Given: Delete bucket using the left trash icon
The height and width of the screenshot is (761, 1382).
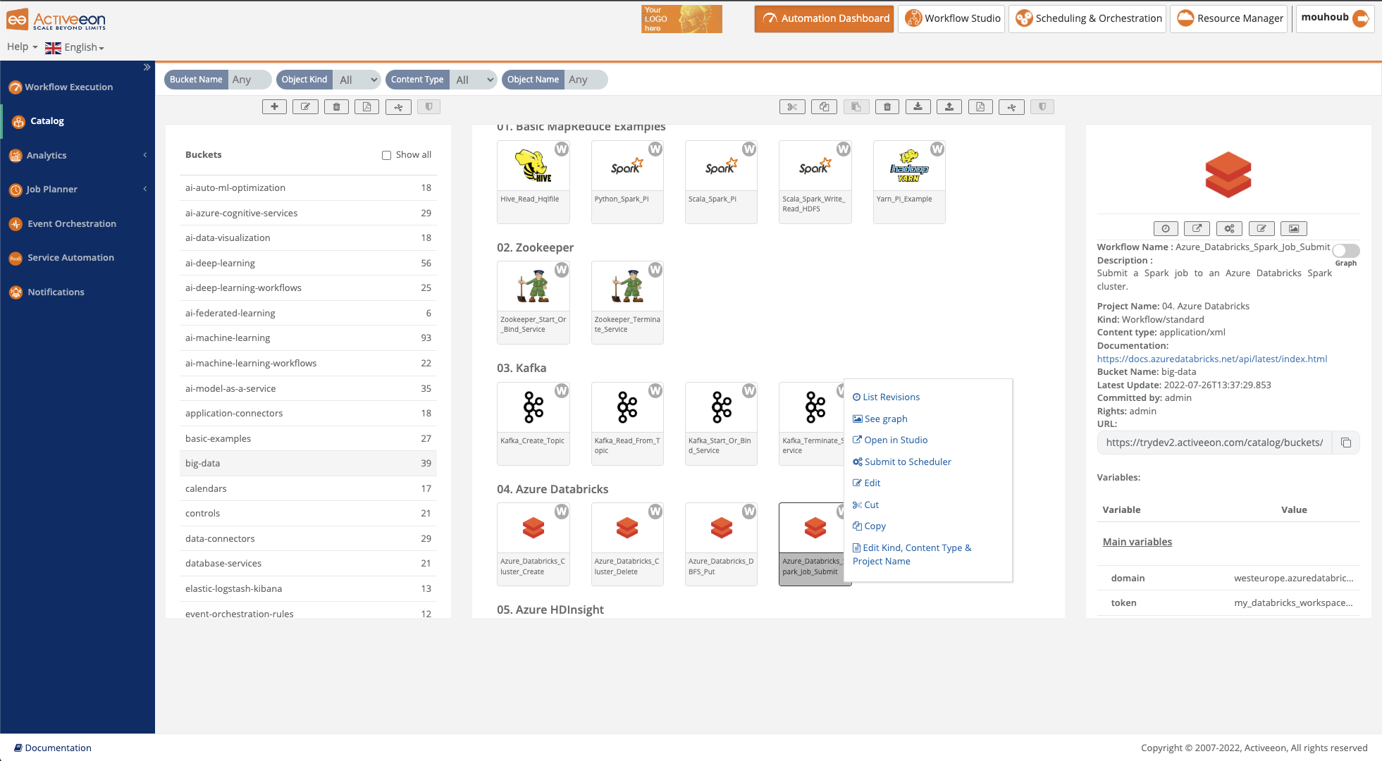Looking at the screenshot, I should click(x=336, y=107).
